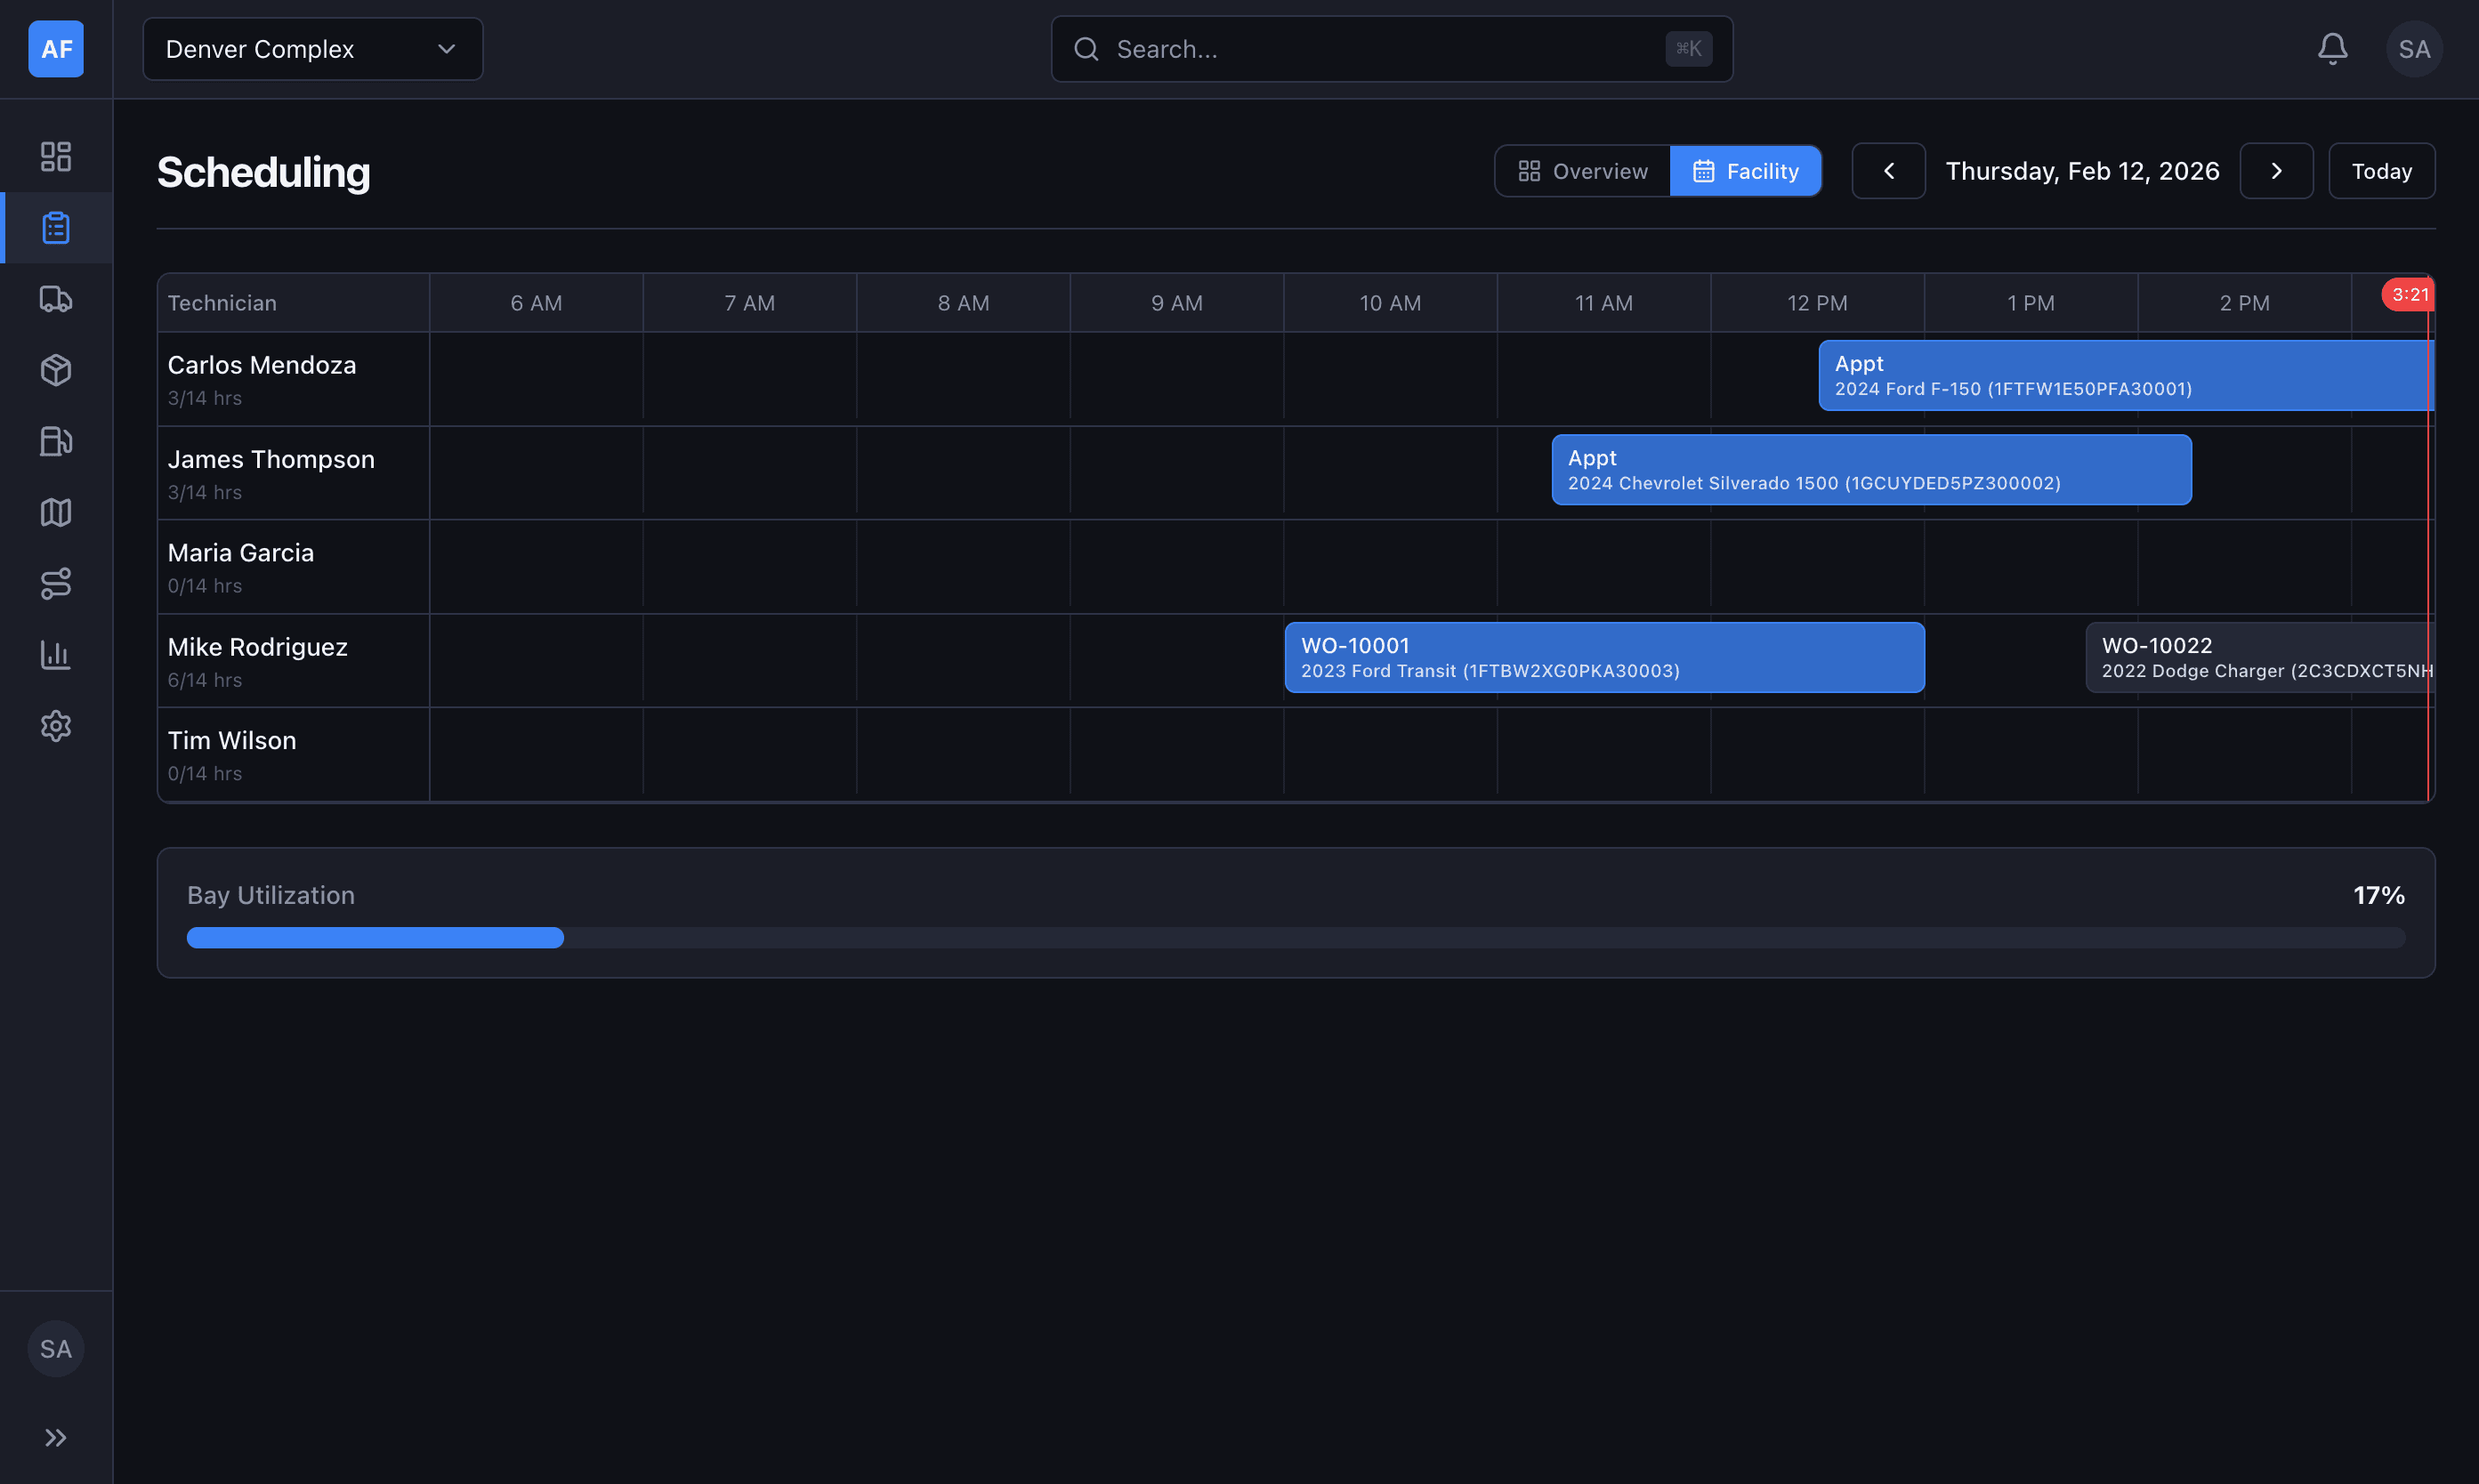This screenshot has width=2479, height=1484.
Task: Open work order WO-10001 block
Action: point(1604,657)
